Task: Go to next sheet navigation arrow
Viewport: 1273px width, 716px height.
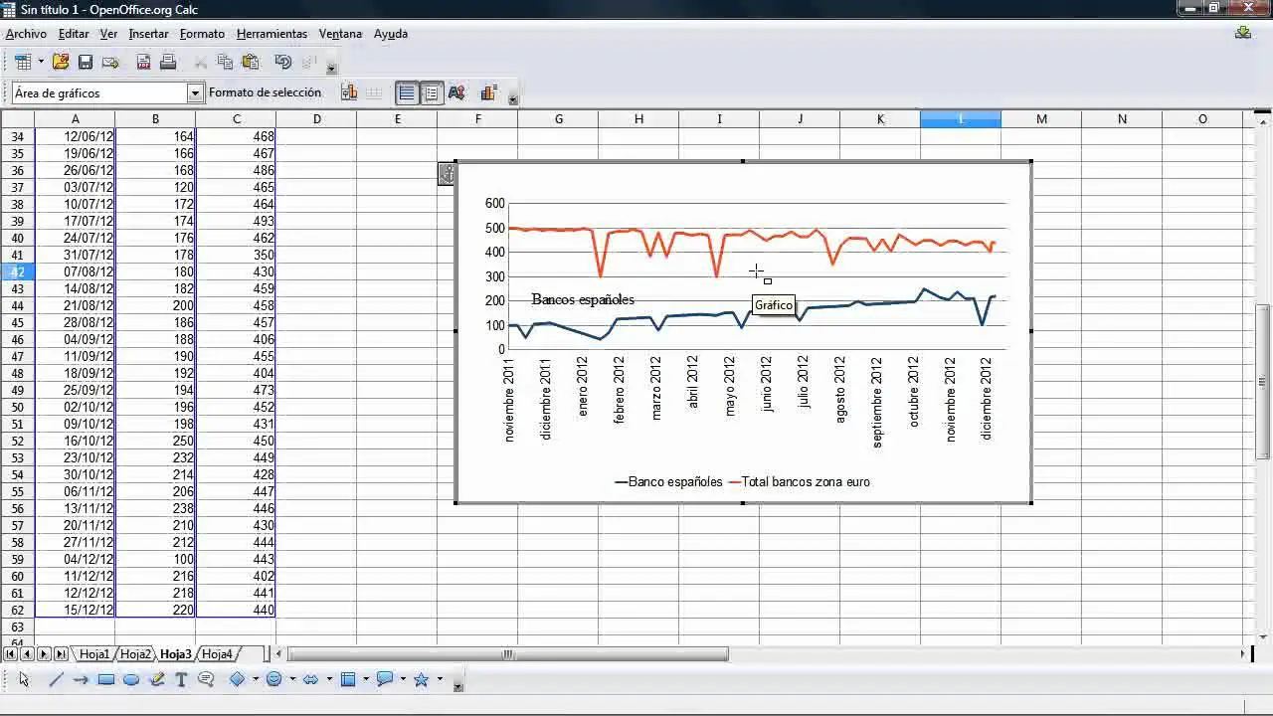Action: click(44, 654)
